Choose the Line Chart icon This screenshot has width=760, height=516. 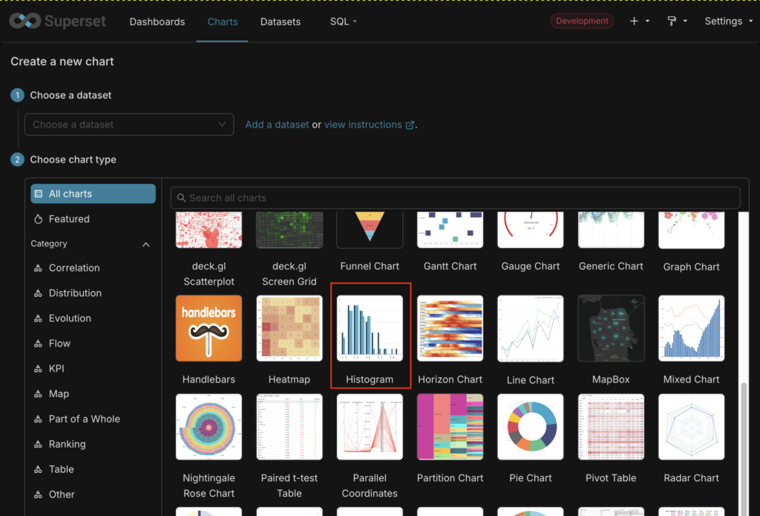coord(531,328)
